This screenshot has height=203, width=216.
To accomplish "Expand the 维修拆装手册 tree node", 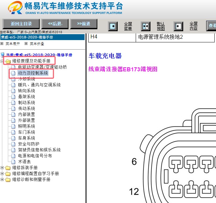I will coord(2,168).
